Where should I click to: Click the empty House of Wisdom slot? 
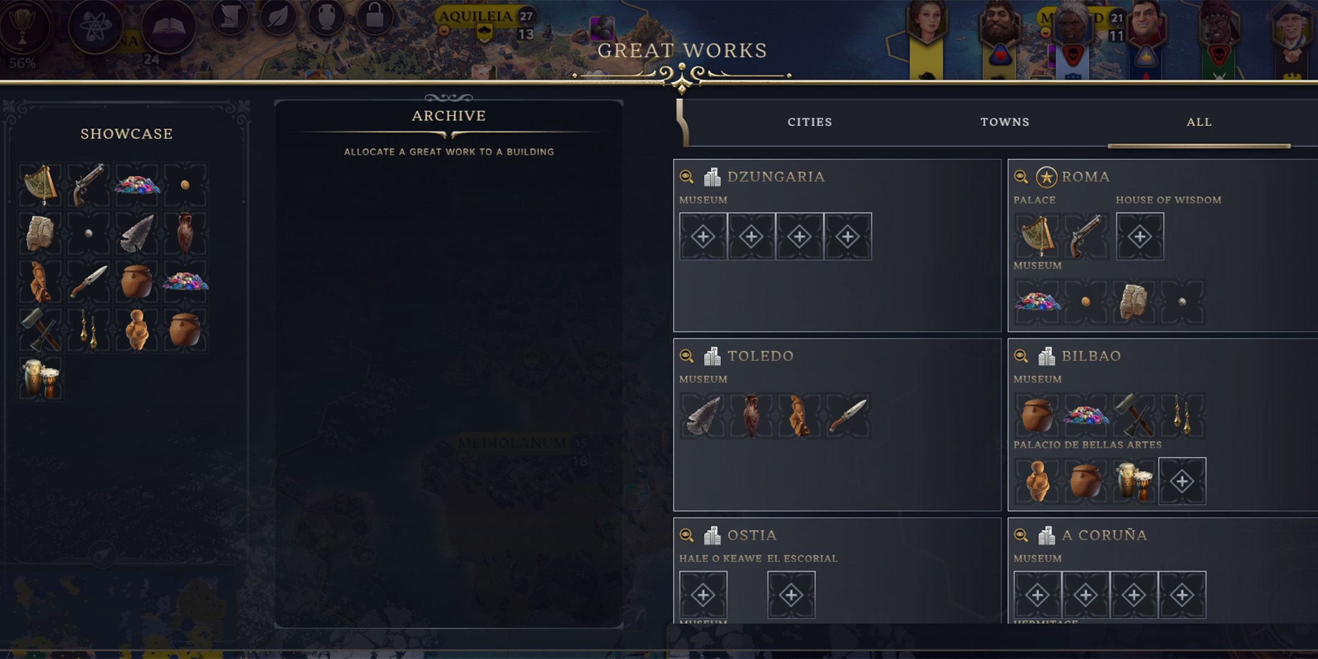point(1140,237)
